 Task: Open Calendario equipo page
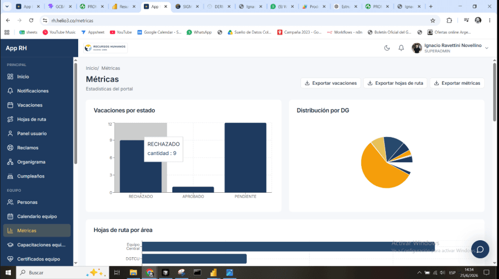pos(37,216)
